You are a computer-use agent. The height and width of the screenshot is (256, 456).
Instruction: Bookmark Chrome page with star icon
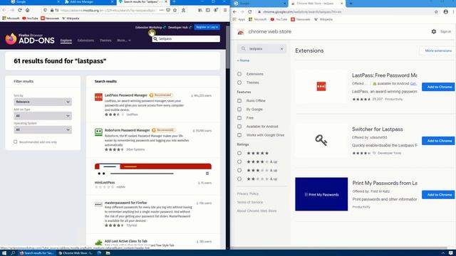click(436, 12)
